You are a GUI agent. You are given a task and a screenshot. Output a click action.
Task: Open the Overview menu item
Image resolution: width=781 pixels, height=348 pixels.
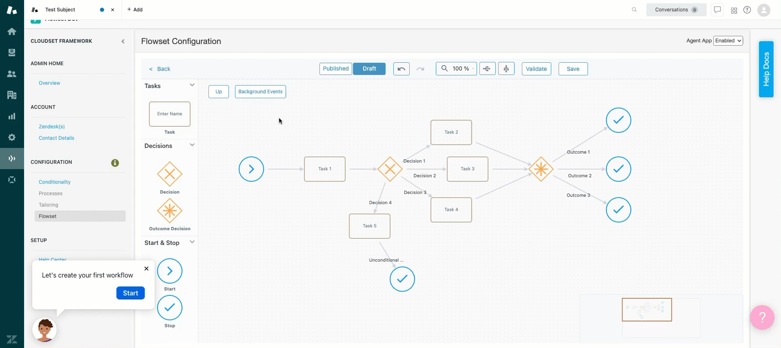(49, 83)
